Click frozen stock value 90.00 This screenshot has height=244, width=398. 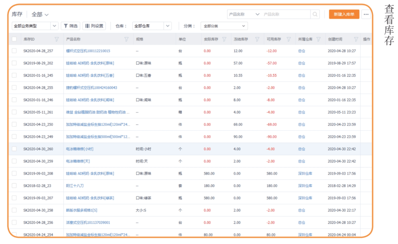pyautogui.click(x=238, y=137)
